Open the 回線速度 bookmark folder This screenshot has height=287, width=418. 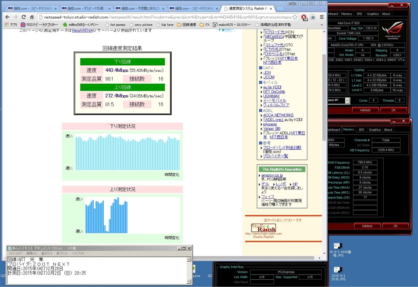187,24
